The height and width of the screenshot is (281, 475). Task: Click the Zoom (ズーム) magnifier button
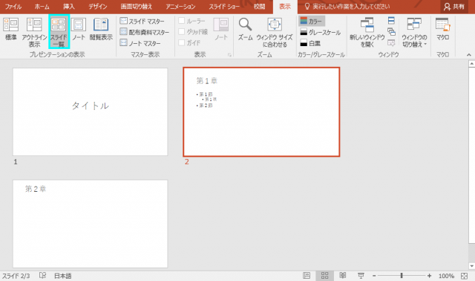[x=245, y=29]
